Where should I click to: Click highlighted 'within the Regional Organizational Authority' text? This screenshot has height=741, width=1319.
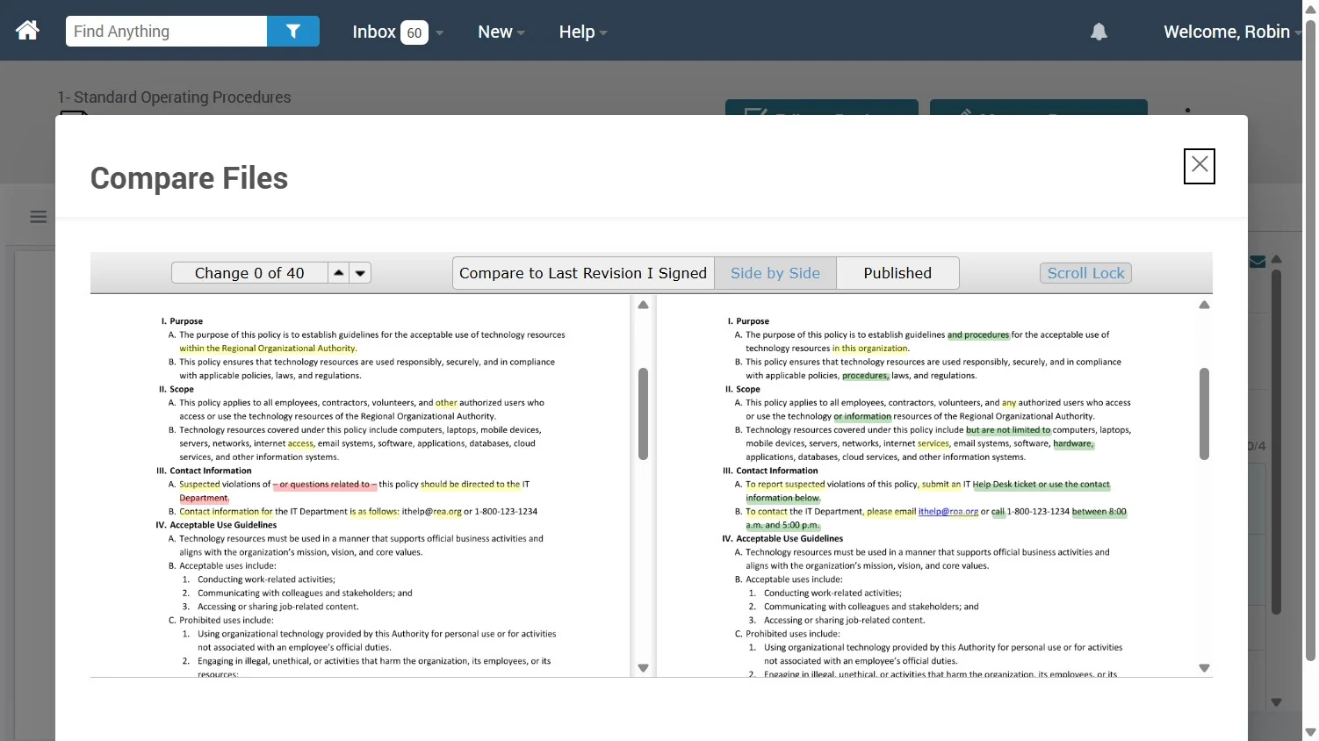pos(268,349)
